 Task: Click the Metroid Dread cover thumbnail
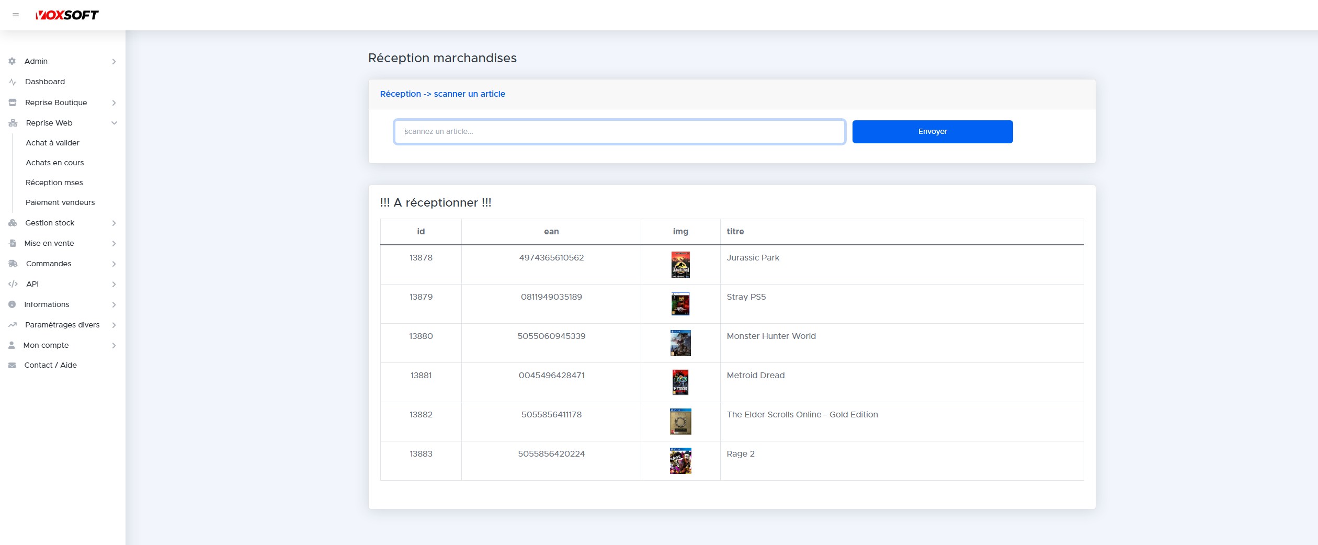(680, 382)
